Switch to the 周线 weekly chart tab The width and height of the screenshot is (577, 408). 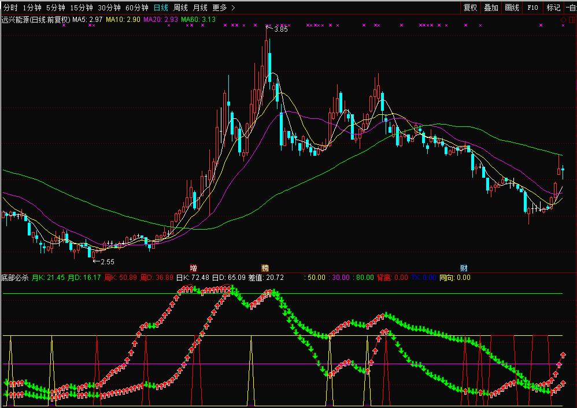pos(181,8)
